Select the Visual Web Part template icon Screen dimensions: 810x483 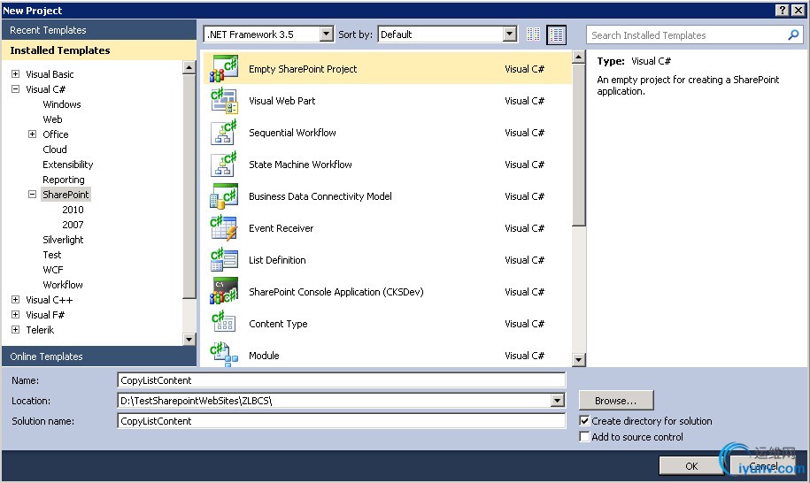click(x=224, y=101)
